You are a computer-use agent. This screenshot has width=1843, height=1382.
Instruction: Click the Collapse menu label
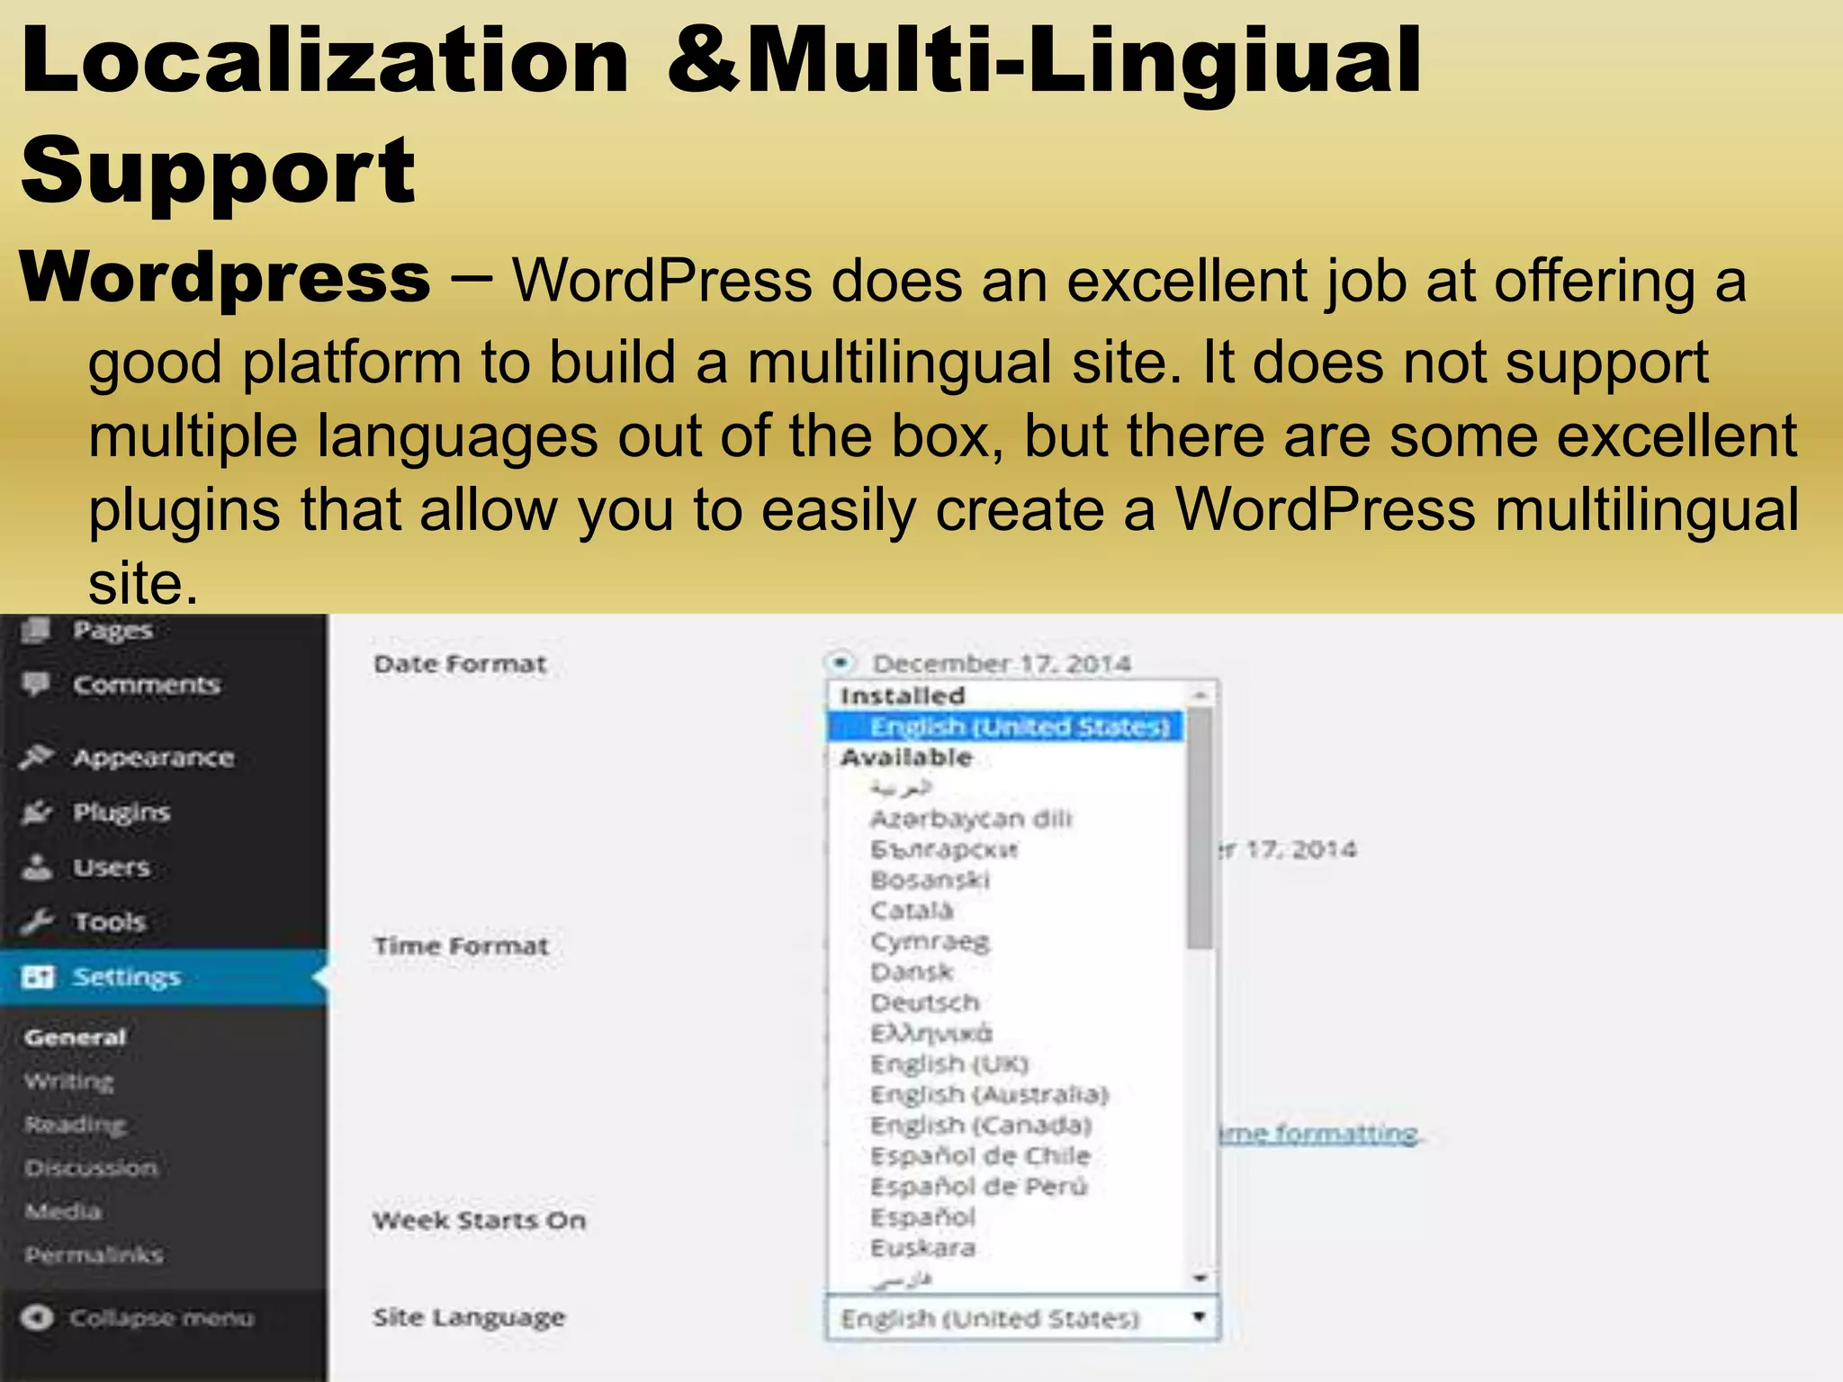coord(162,1318)
